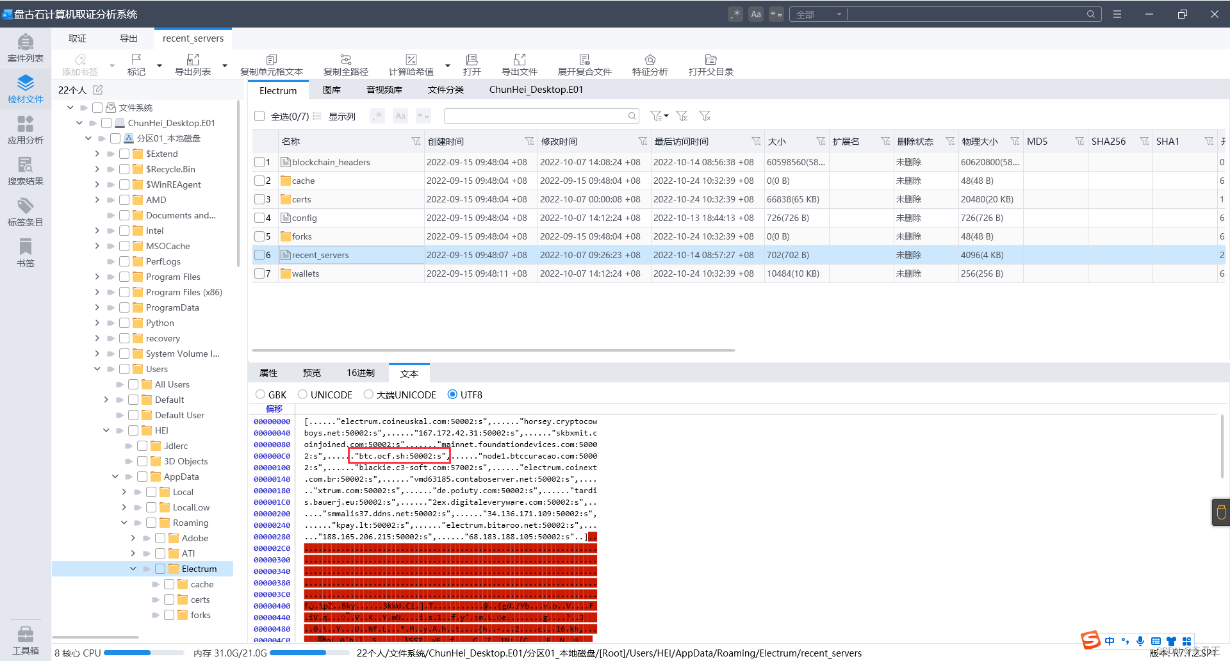Click the 计算哈希值 toolbar icon
The width and height of the screenshot is (1230, 661).
click(411, 65)
